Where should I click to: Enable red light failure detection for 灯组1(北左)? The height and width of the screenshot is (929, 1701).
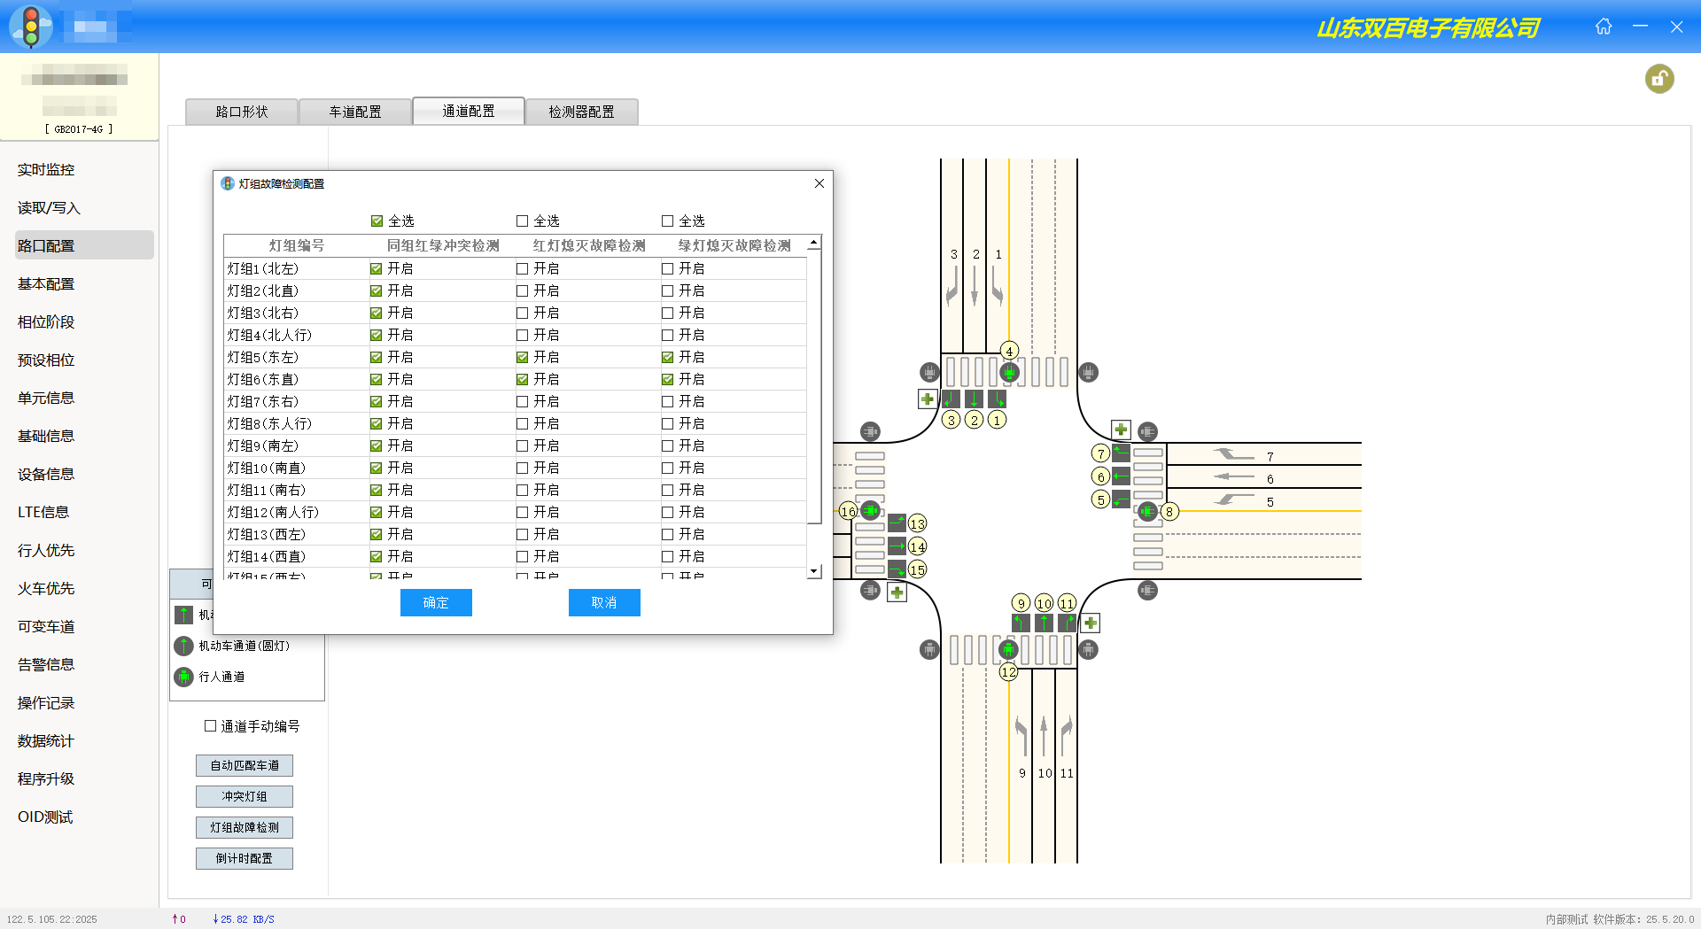[523, 268]
